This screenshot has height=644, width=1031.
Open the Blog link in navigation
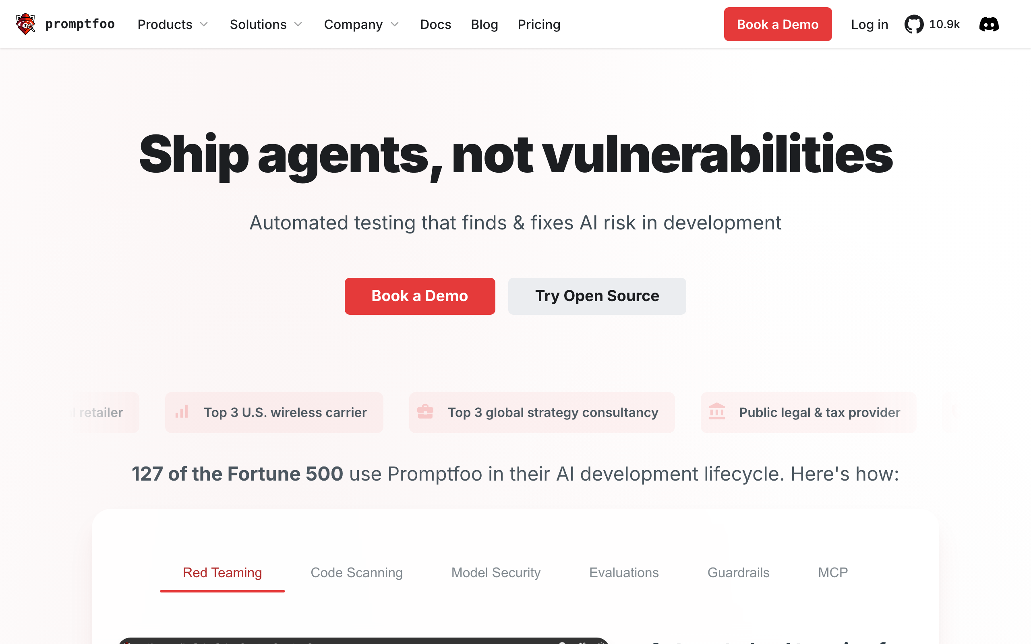(484, 24)
